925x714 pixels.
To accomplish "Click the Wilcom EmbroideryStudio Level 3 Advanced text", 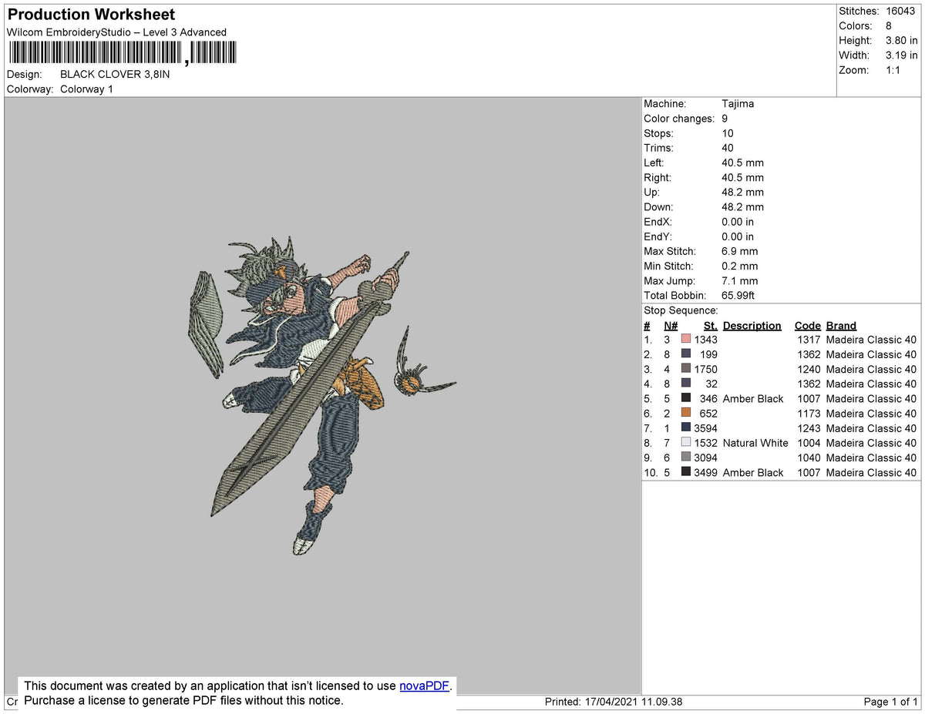I will (x=116, y=32).
